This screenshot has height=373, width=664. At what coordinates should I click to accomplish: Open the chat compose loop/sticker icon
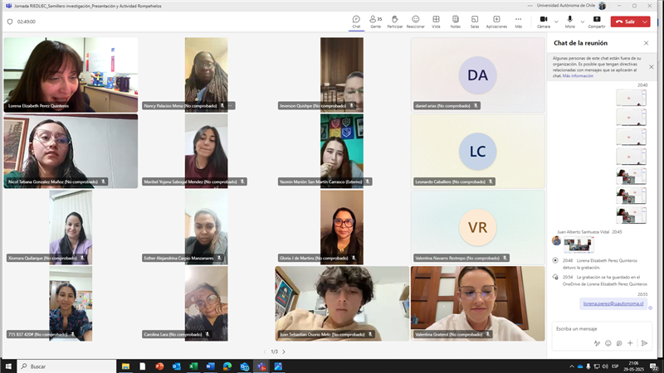tap(619, 343)
